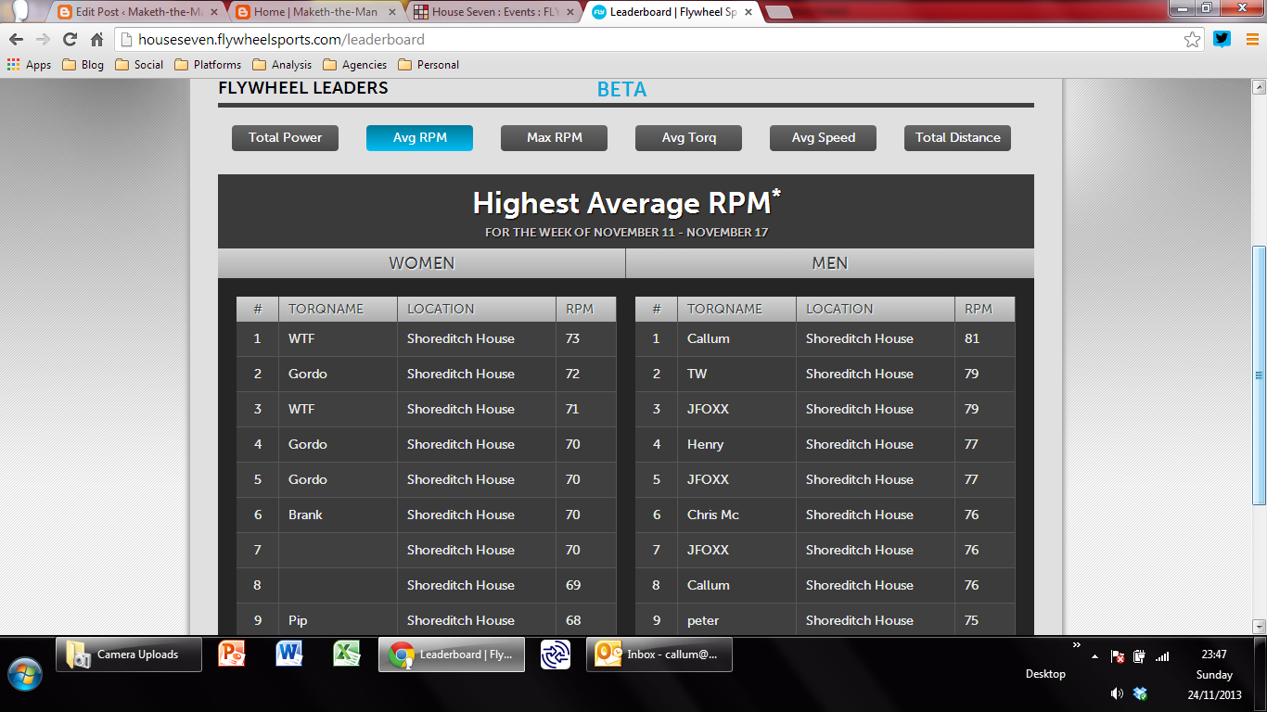The width and height of the screenshot is (1267, 712).
Task: Open a new browser tab
Action: (x=779, y=12)
